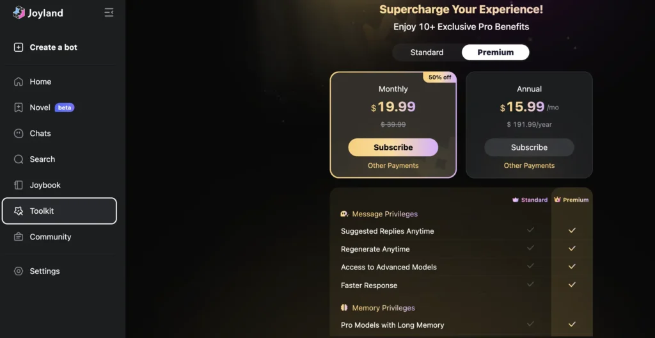The height and width of the screenshot is (338, 655).
Task: Open Other Payments under Monthly plan
Action: [x=393, y=166]
